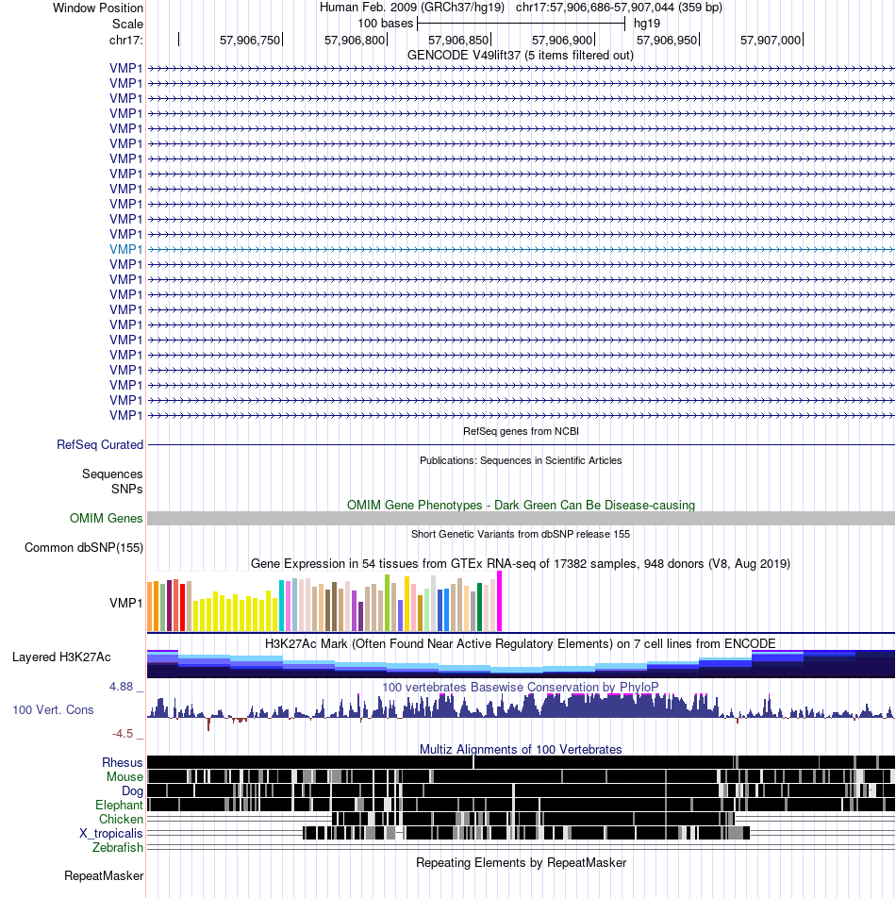
Task: Click 'Multiz Alignments of 100 Vertebrates' title
Action: [x=521, y=749]
